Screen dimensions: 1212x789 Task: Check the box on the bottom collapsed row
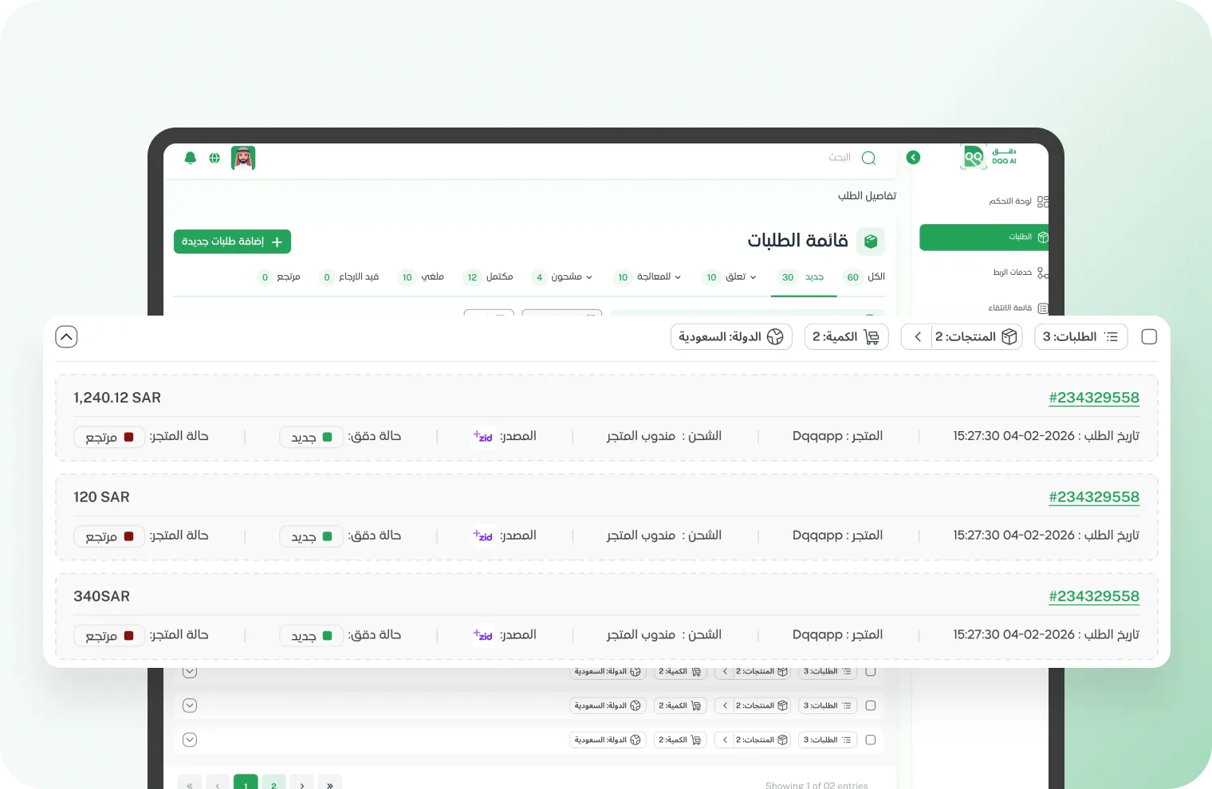[x=871, y=740]
